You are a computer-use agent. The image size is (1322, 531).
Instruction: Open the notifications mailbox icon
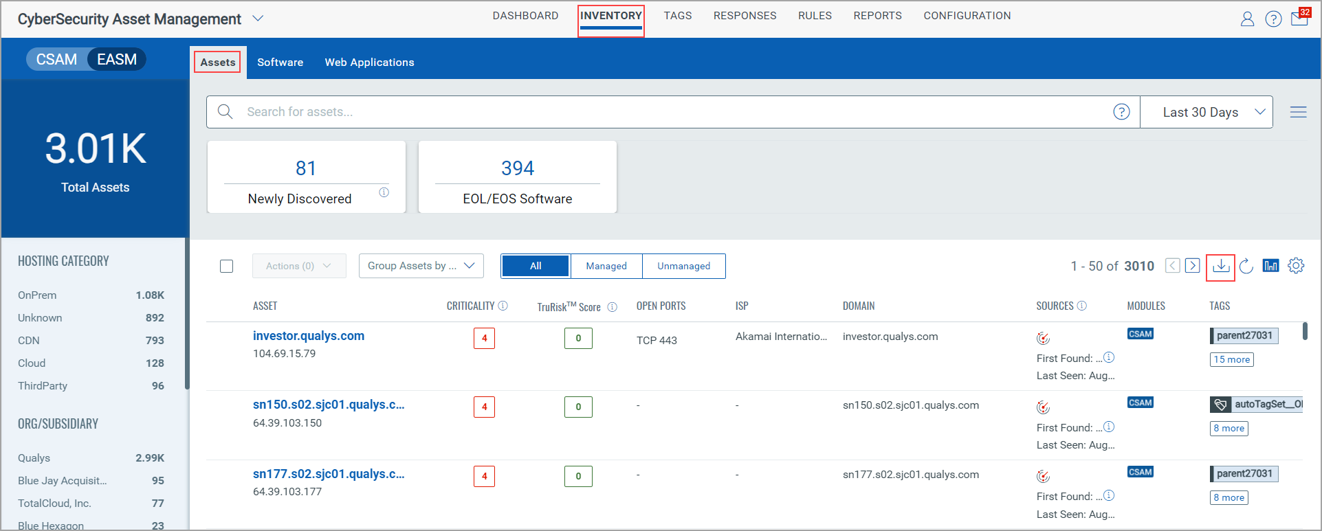(1299, 17)
